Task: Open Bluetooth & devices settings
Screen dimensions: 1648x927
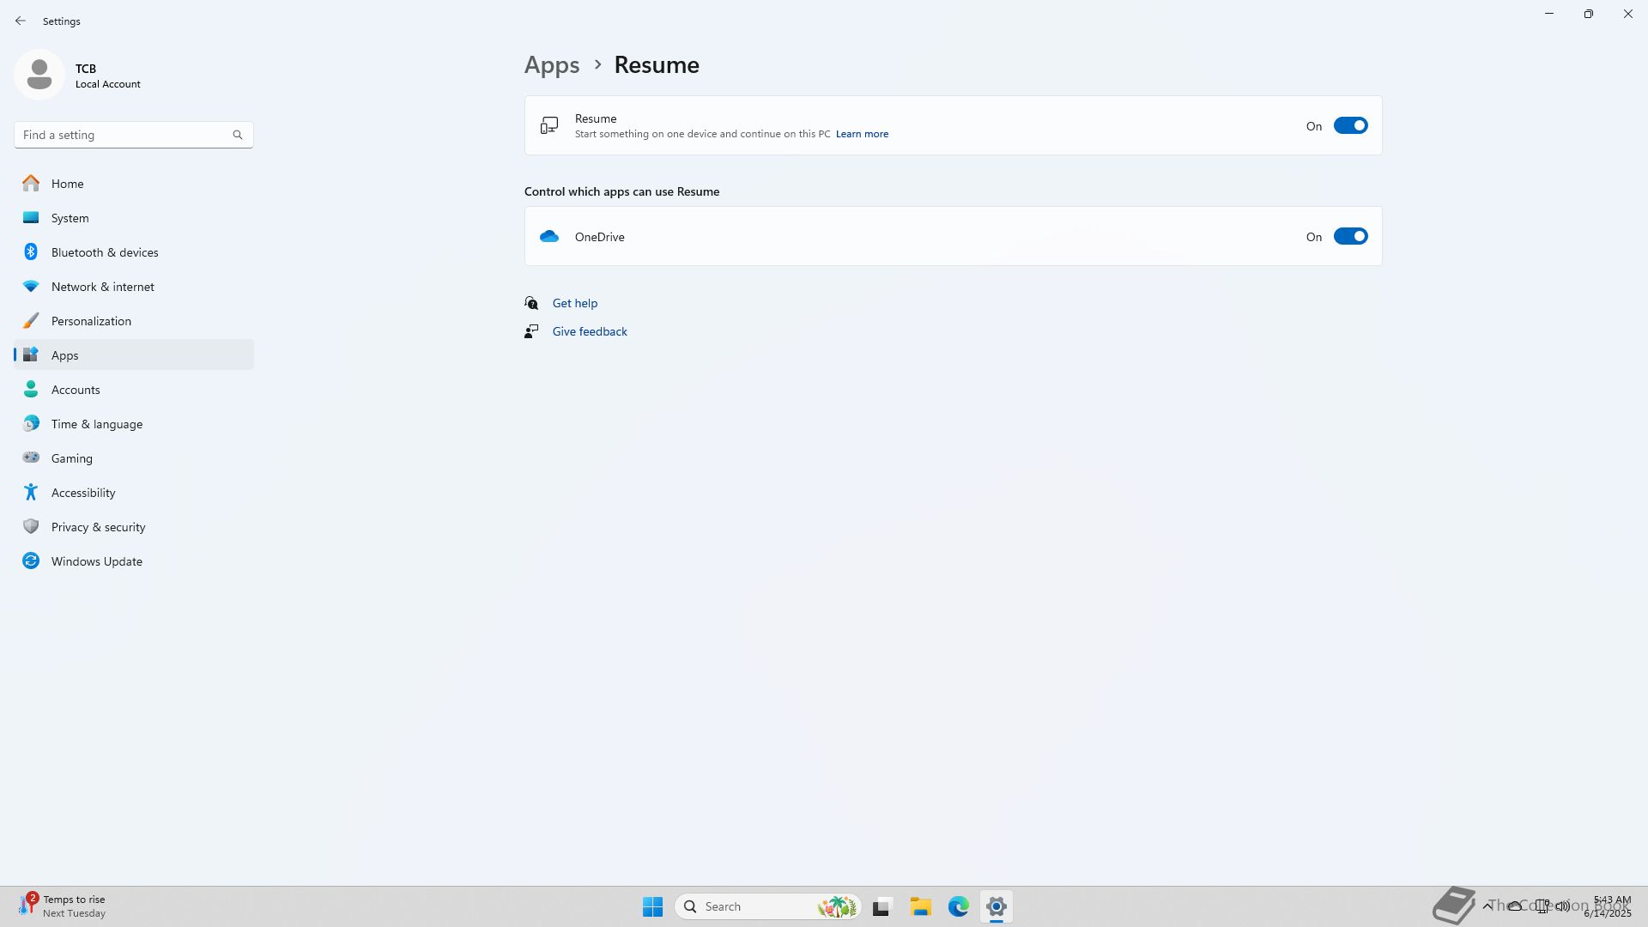Action: pos(105,252)
